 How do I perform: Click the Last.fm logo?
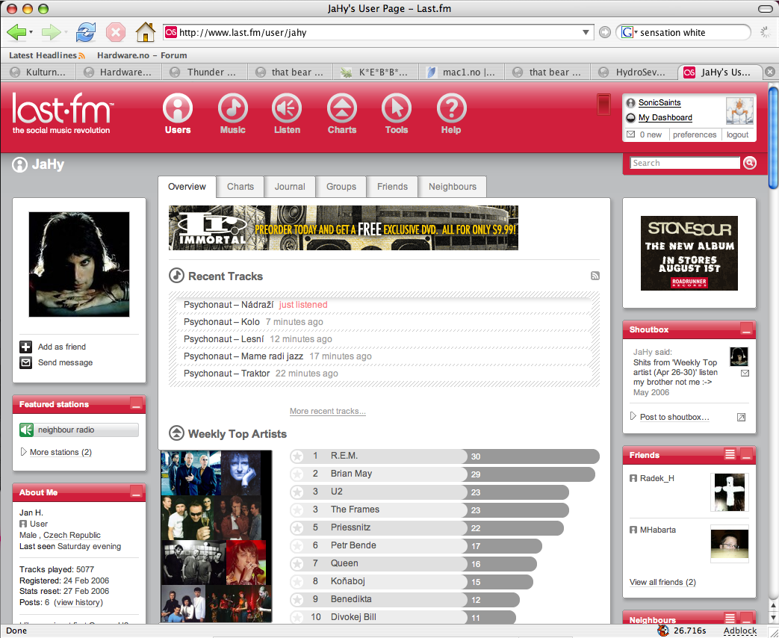(x=63, y=113)
